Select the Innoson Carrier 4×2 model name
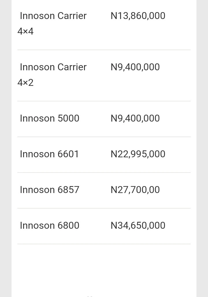Image resolution: width=208 pixels, height=297 pixels. tap(52, 75)
